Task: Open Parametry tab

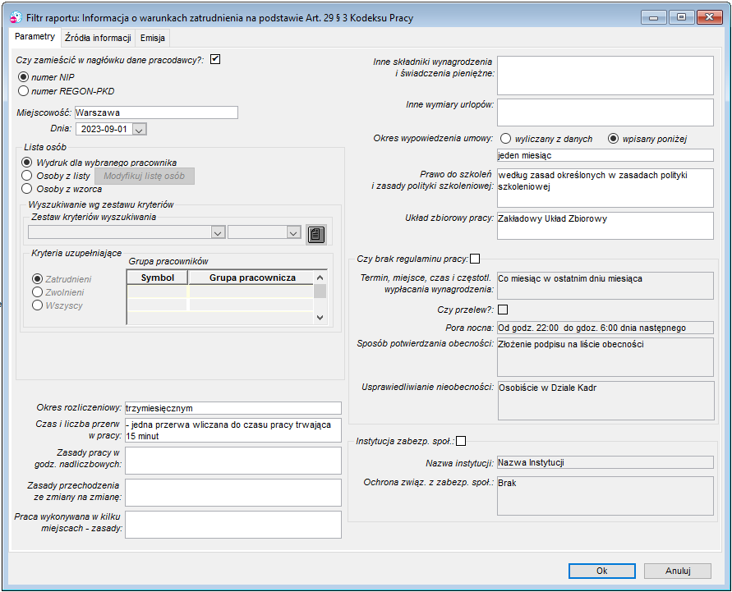Action: click(35, 36)
